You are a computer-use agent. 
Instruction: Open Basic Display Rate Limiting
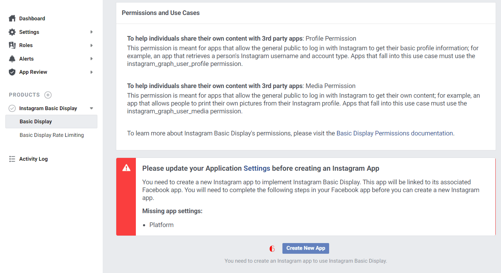point(52,135)
